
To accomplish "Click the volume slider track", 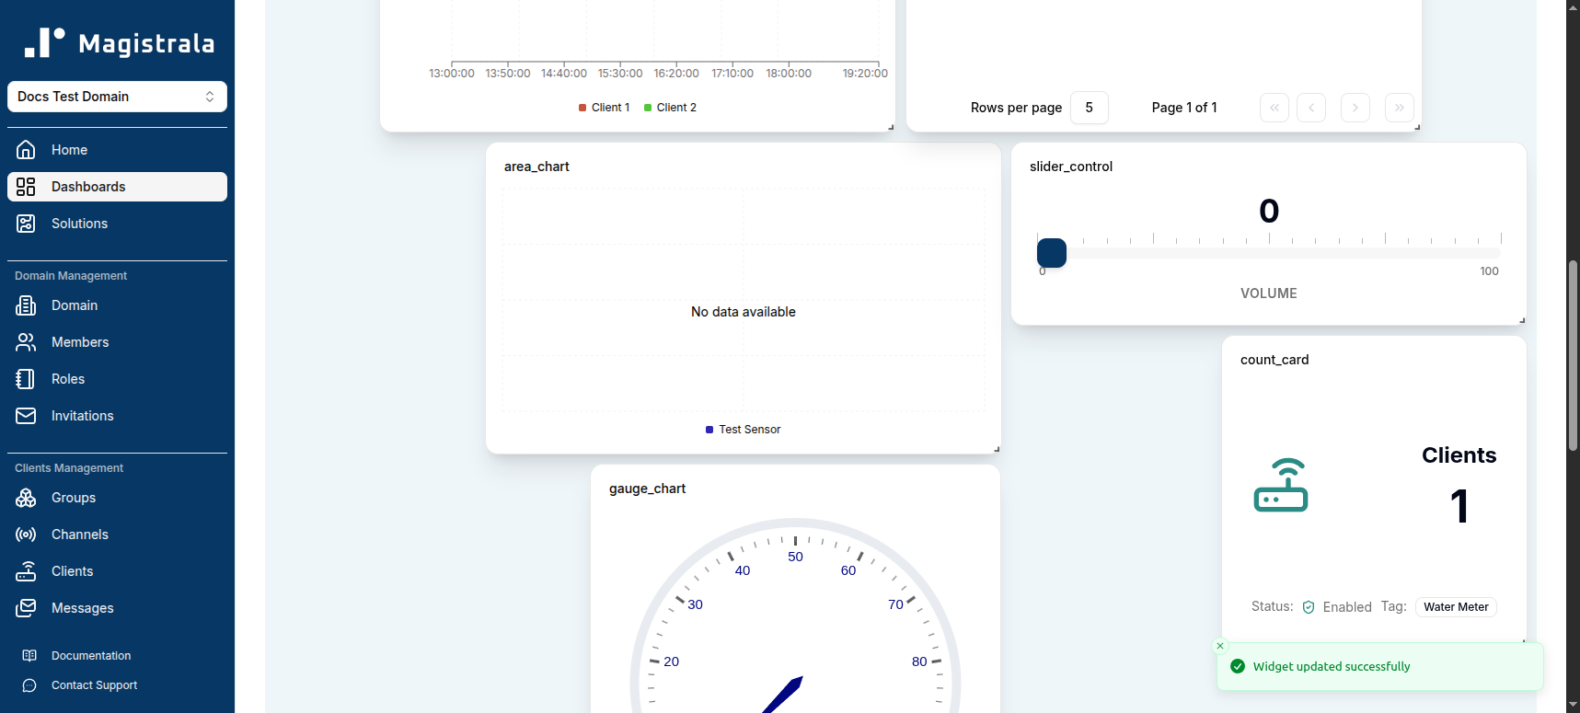I will point(1269,253).
